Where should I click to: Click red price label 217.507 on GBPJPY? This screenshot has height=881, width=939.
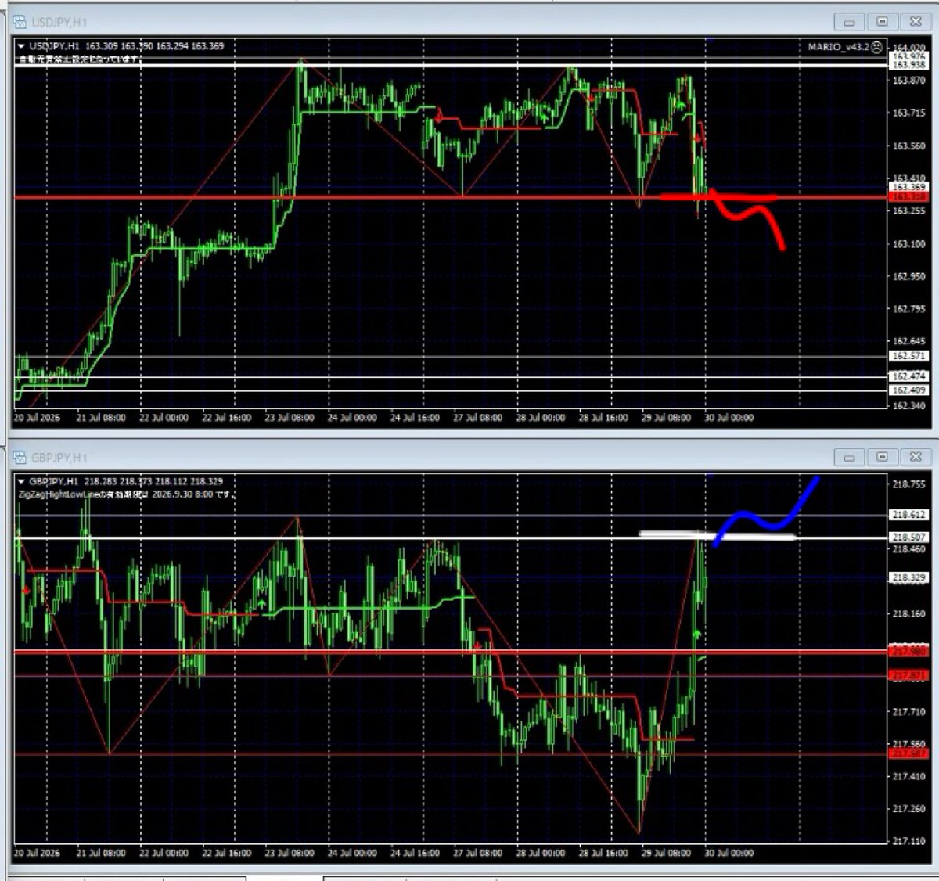908,753
